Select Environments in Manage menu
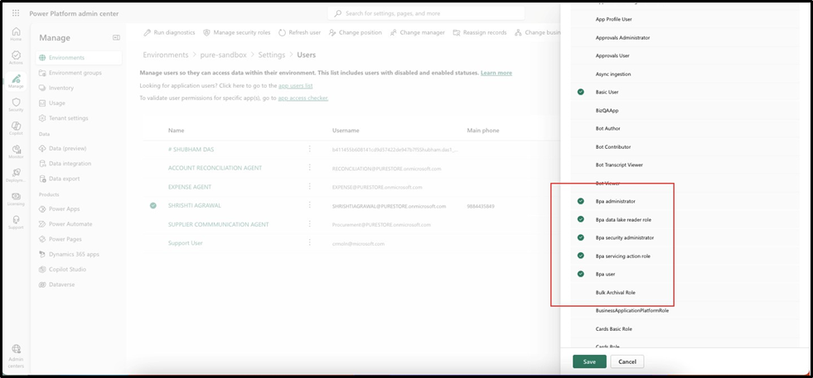Screen dimensions: 813x378 [79, 57]
